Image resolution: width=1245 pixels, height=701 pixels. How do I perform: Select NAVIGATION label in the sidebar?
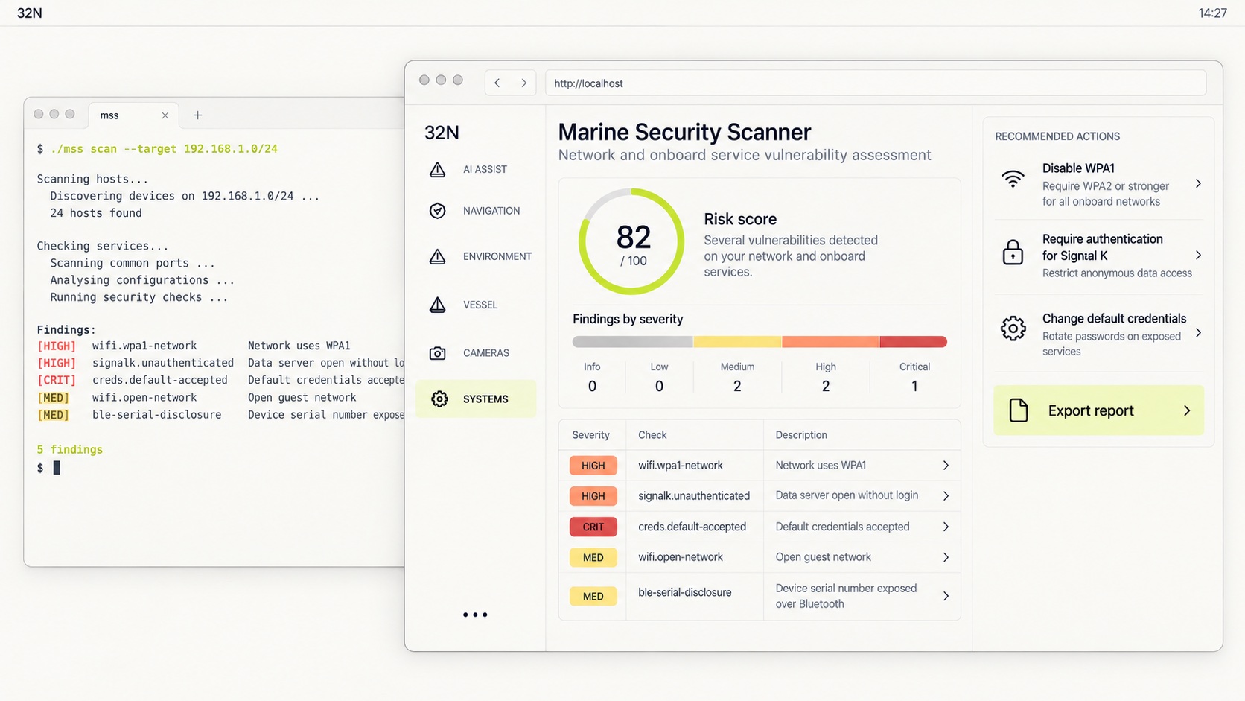click(x=491, y=211)
